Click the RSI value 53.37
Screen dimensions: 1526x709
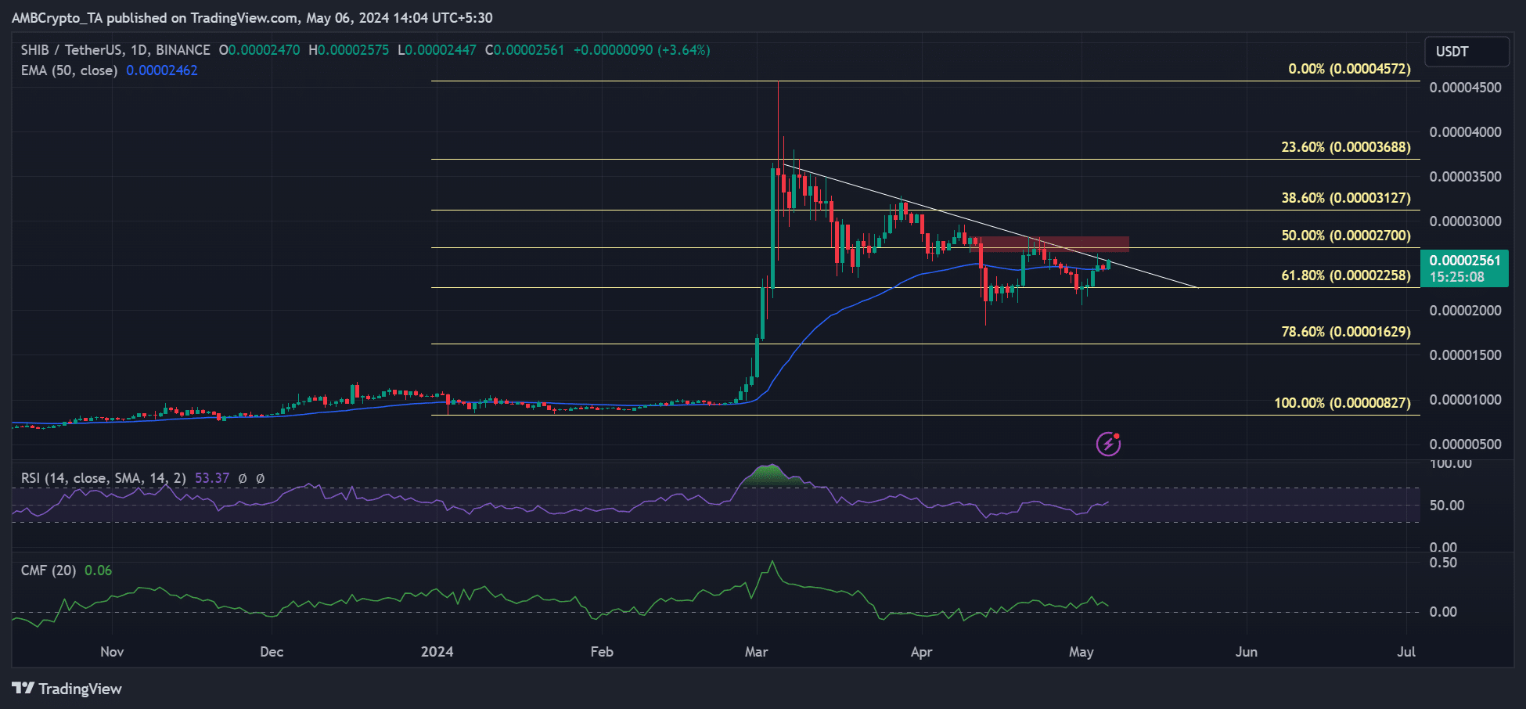tap(212, 478)
